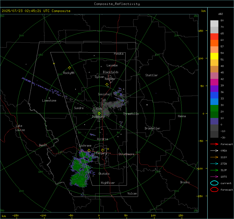Click the yellow diamond marker below RedDeer
This screenshot has height=219, width=234.
tap(107, 85)
